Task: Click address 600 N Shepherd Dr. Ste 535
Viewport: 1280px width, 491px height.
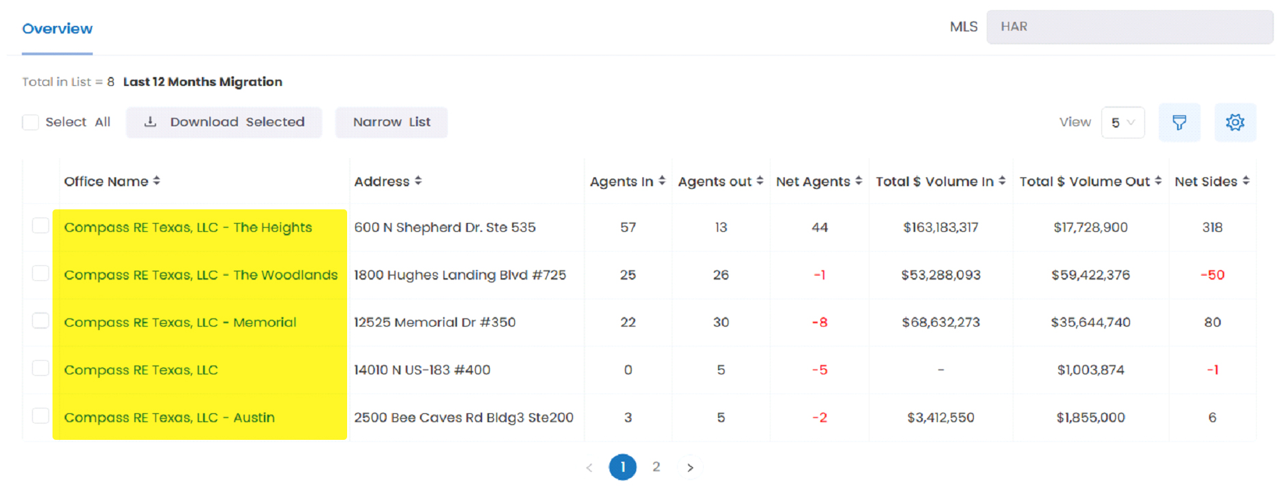Action: coord(445,227)
